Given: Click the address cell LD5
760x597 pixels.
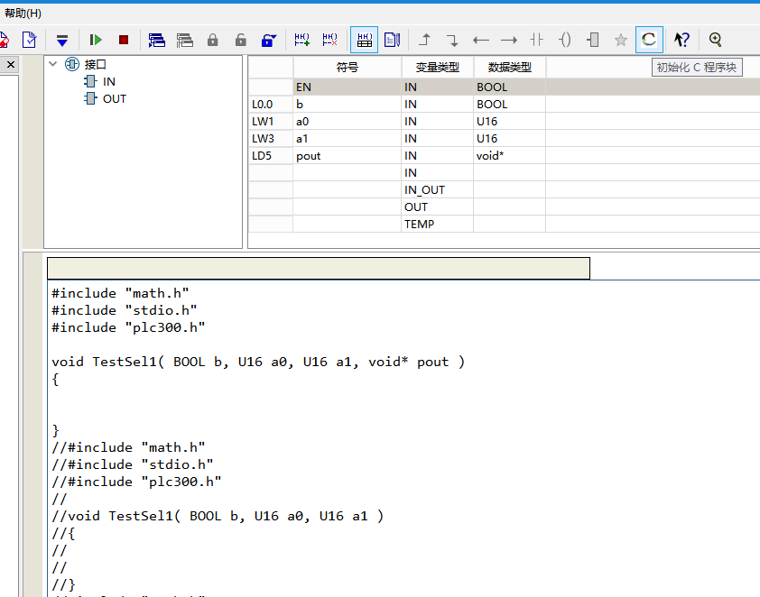Looking at the screenshot, I should pyautogui.click(x=271, y=156).
